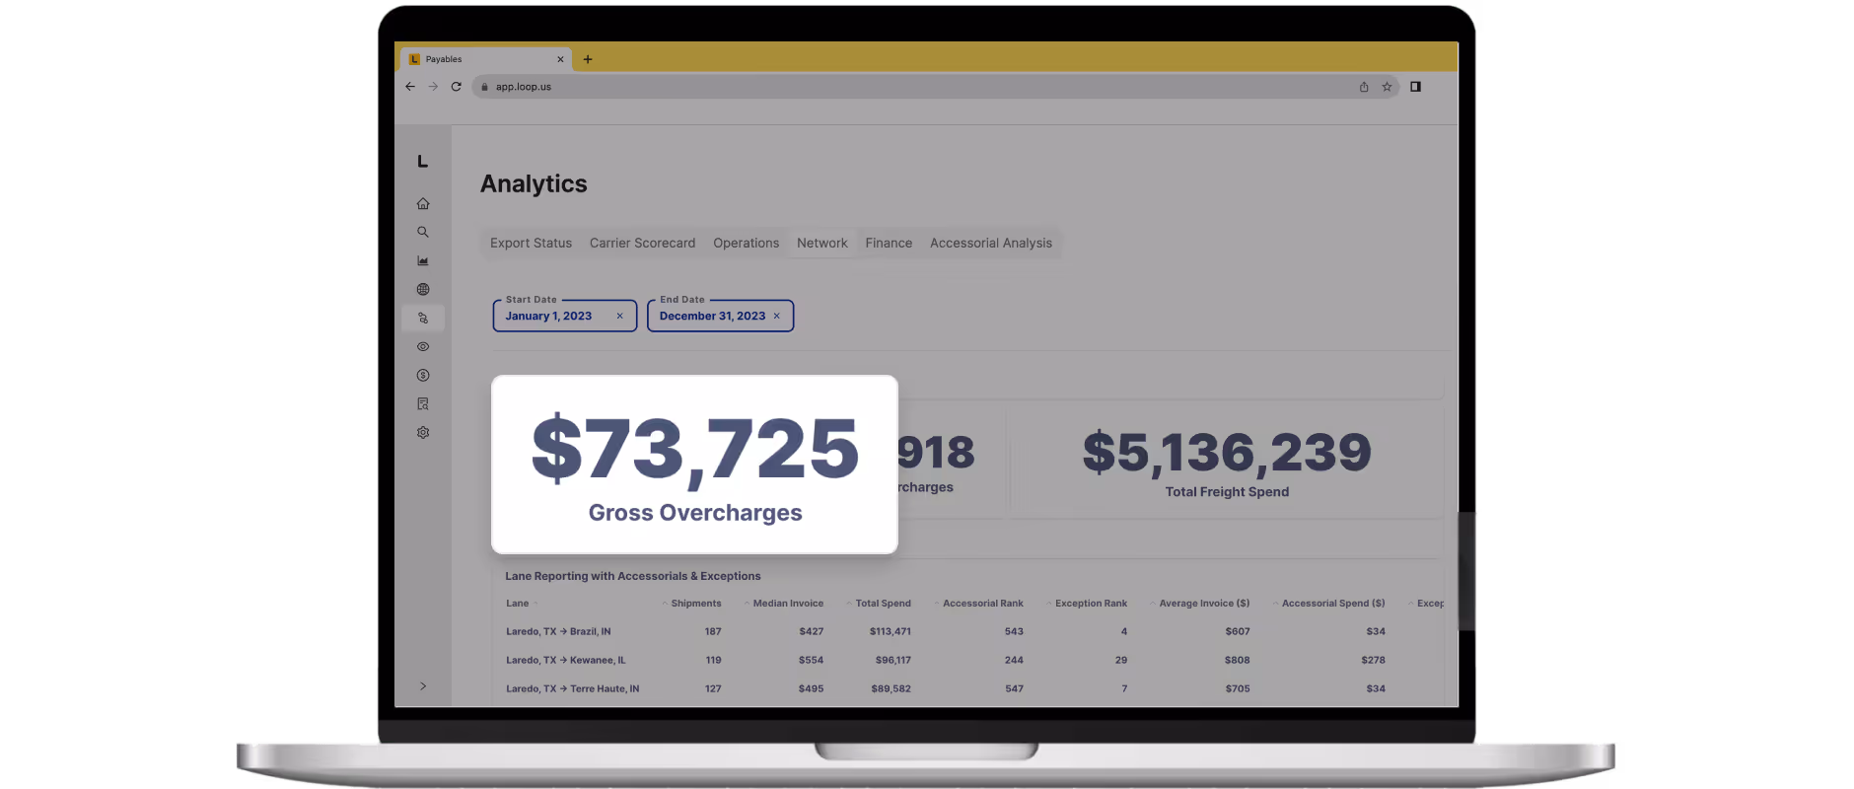The image size is (1854, 789).
Task: Click the 543 accessorial rank cell
Action: [1014, 632]
